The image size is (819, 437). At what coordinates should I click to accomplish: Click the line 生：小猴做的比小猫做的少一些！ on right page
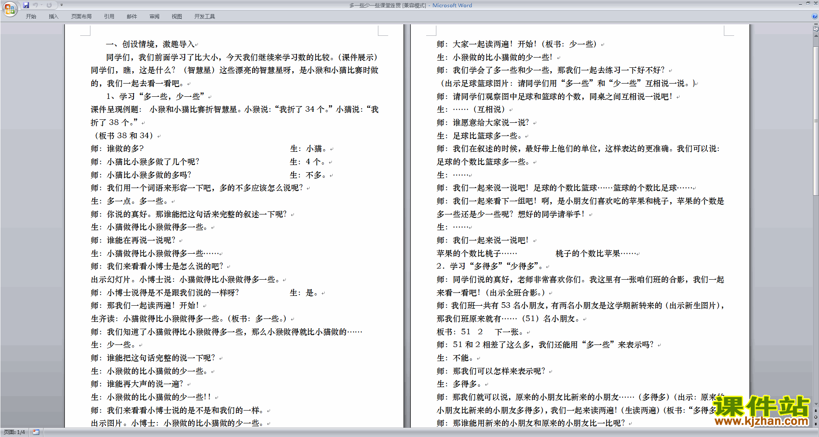[495, 58]
